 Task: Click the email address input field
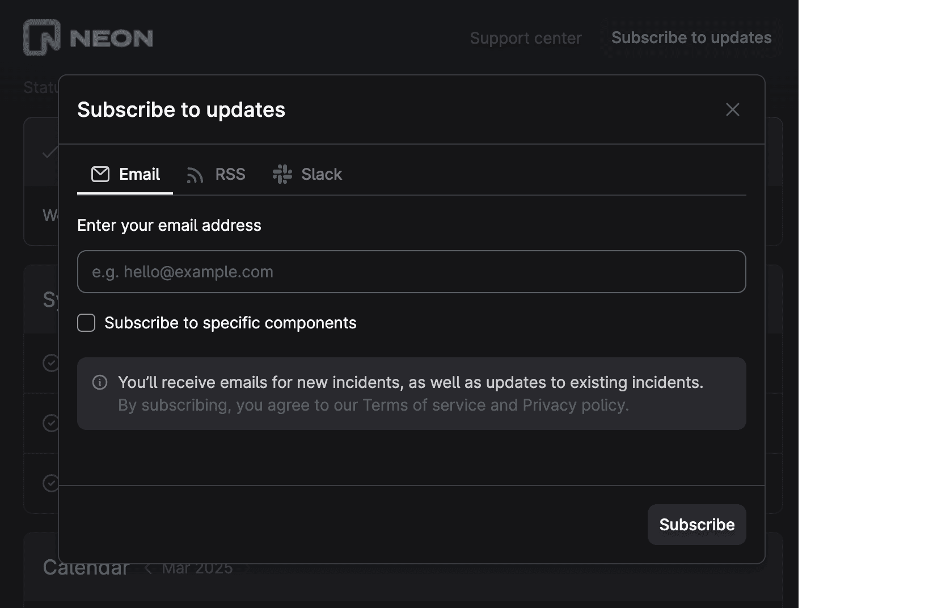coord(412,272)
